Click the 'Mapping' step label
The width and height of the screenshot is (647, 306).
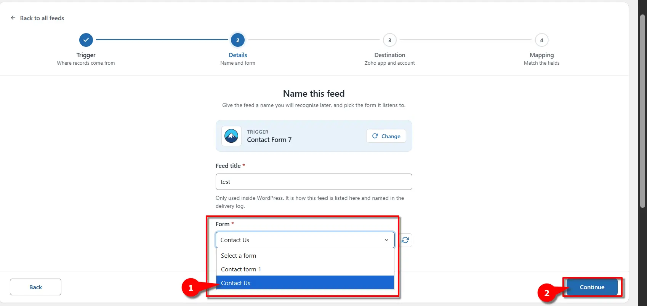pos(541,55)
